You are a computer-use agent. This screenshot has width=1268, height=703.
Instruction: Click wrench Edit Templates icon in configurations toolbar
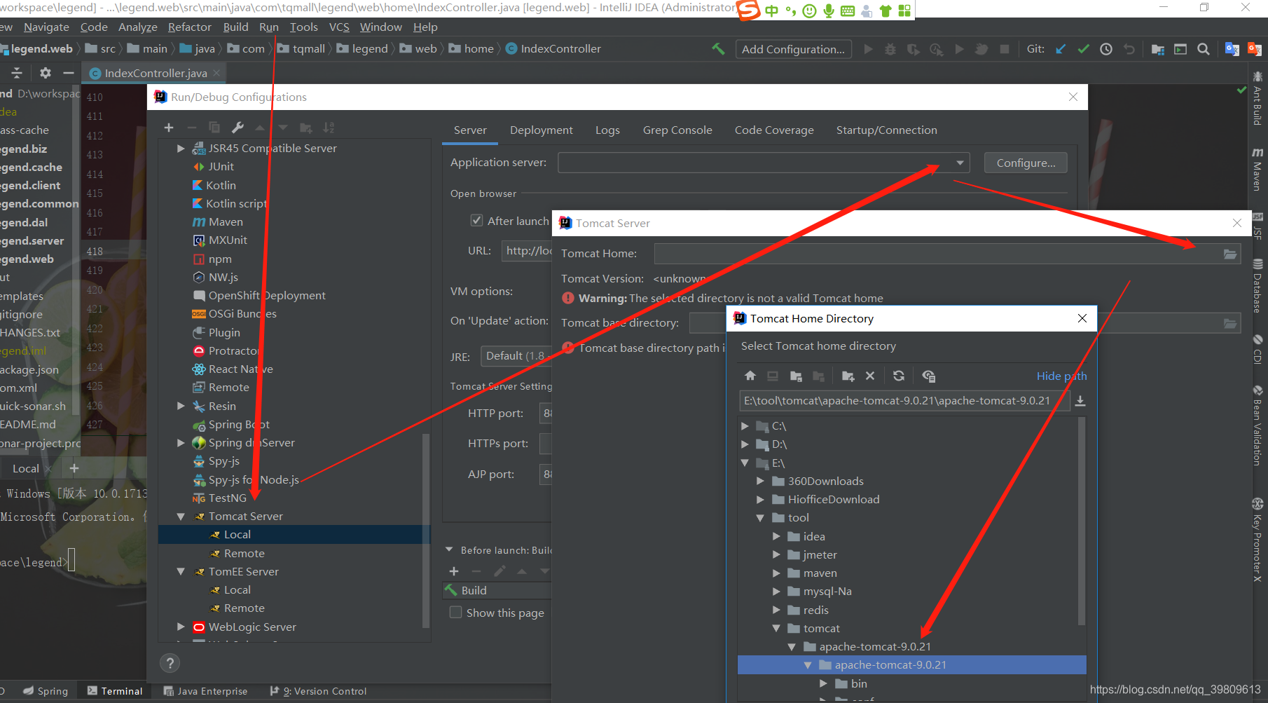(237, 128)
